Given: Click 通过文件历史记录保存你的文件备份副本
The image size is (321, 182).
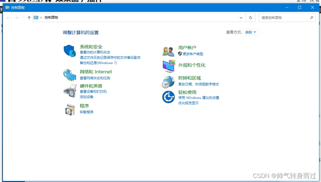Looking at the screenshot, I should (x=110, y=57).
